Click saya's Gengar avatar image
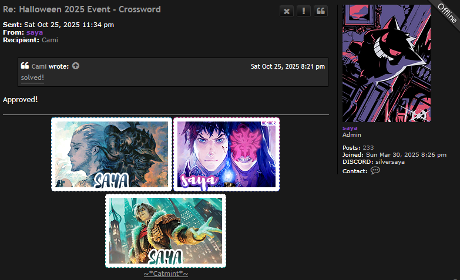 coord(387,63)
